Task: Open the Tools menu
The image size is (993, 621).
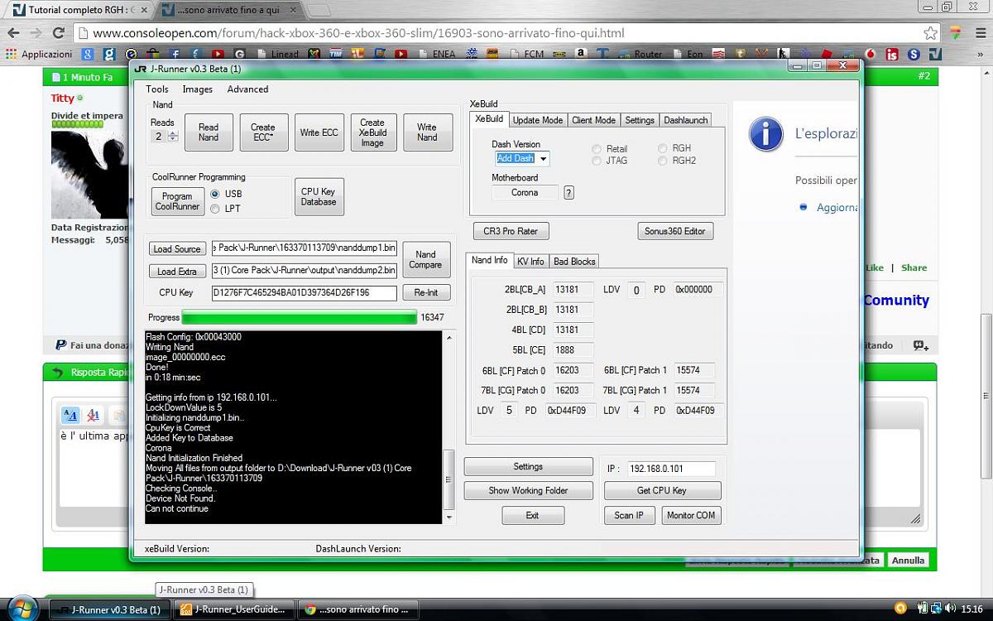Action: click(156, 89)
